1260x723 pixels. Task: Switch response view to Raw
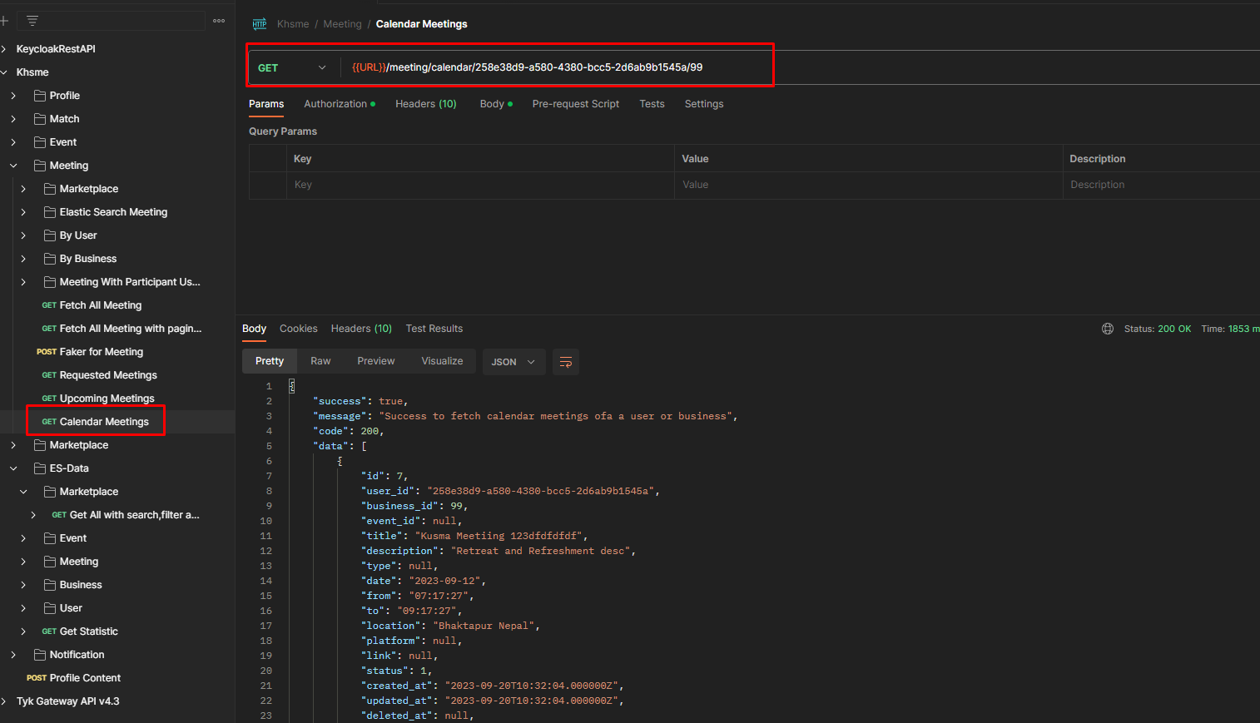click(320, 361)
